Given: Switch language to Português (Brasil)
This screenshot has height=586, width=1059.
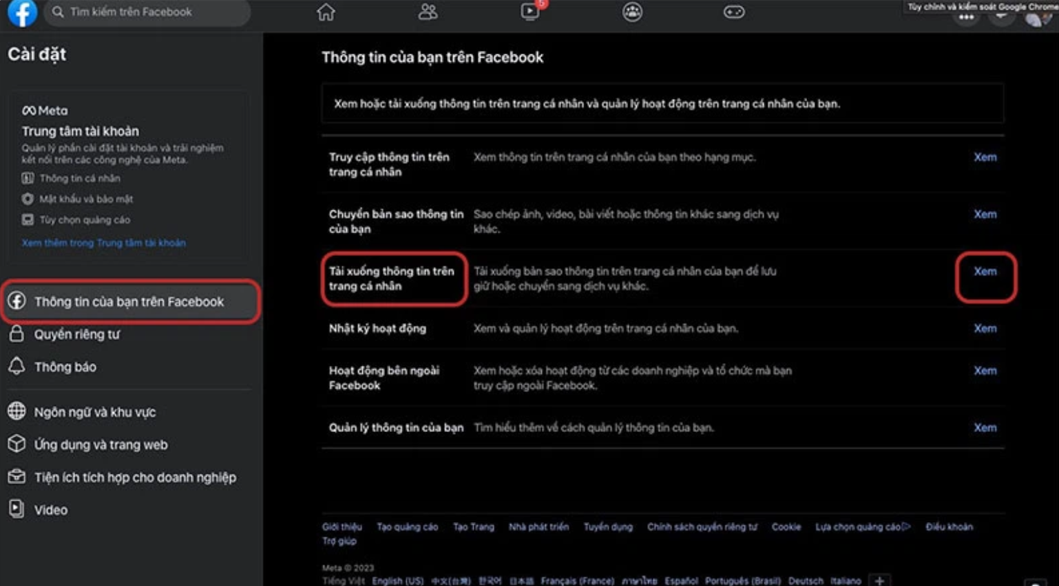Looking at the screenshot, I should [743, 581].
